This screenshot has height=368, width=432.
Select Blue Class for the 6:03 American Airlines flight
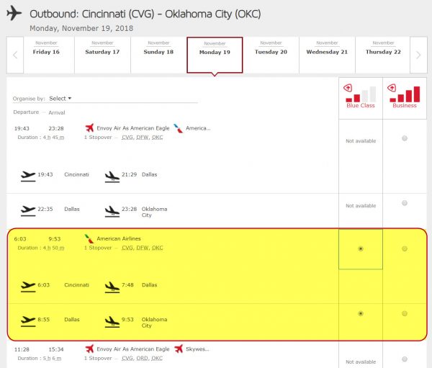tap(361, 249)
